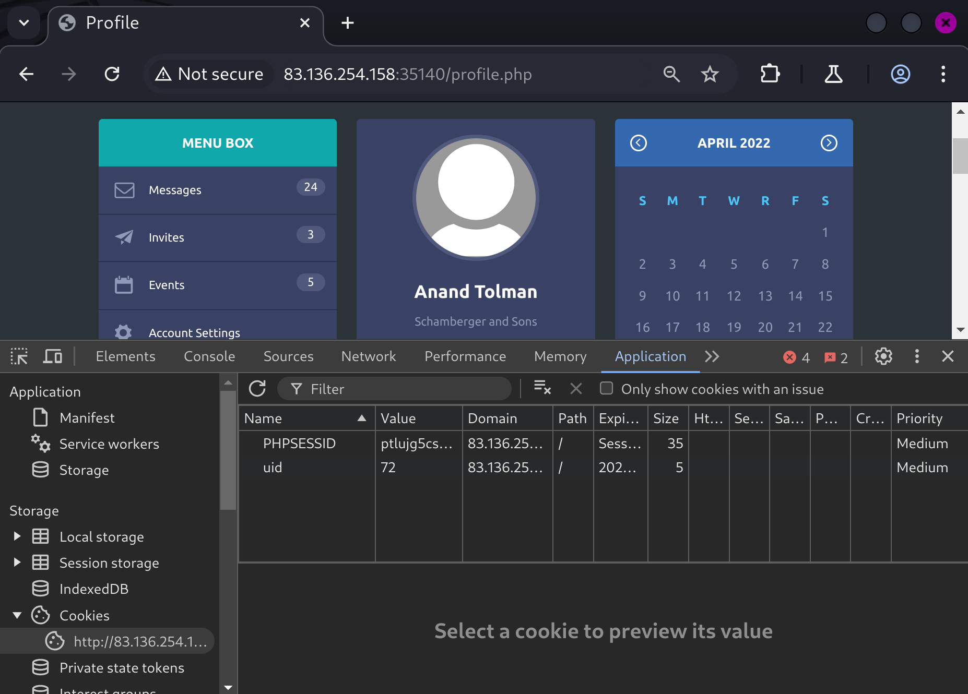Click the inspect element picker icon
Viewport: 968px width, 694px height.
pyautogui.click(x=19, y=356)
